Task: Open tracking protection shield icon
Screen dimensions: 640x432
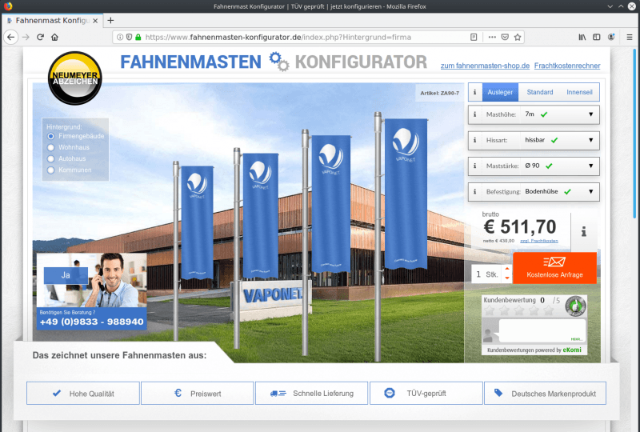Action: 129,37
